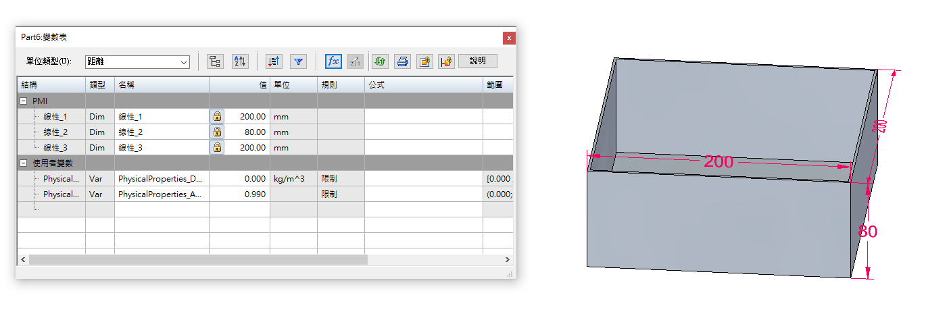Open the 單位類型 dropdown showing 距離
The width and height of the screenshot is (926, 318).
137,62
